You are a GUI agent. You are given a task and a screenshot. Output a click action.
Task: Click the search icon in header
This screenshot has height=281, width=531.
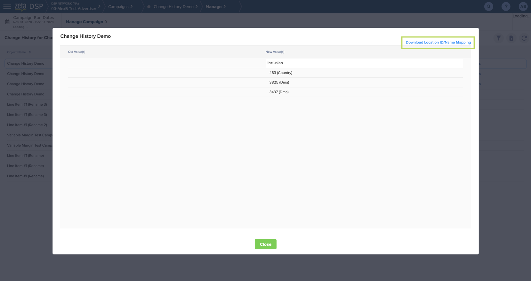pos(488,7)
